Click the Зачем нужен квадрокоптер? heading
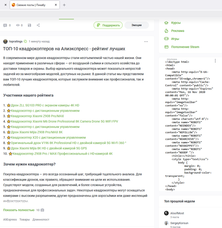 point(29,164)
